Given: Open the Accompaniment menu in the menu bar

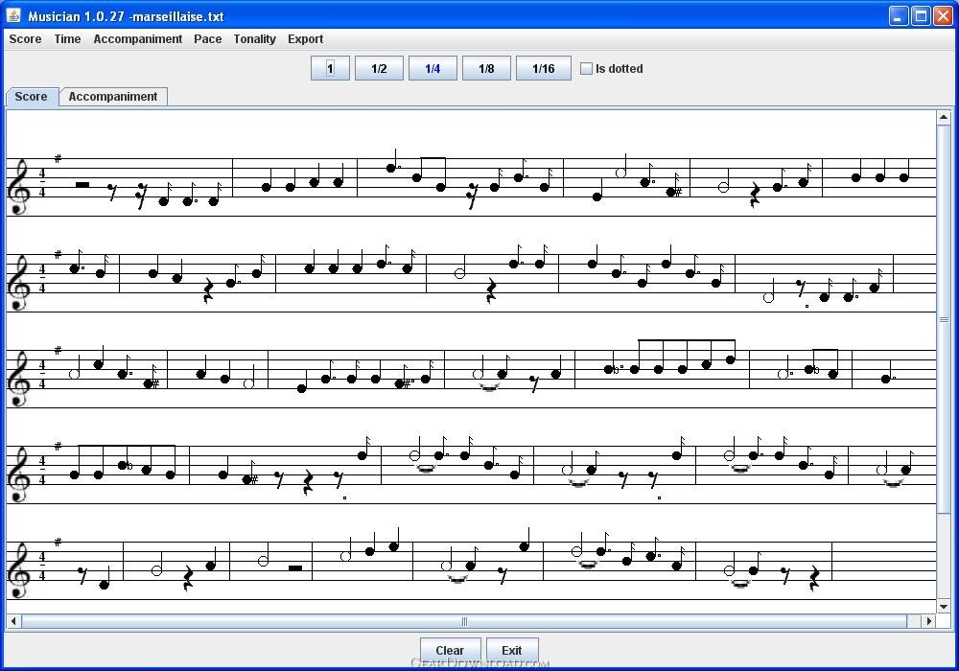Looking at the screenshot, I should pos(137,39).
